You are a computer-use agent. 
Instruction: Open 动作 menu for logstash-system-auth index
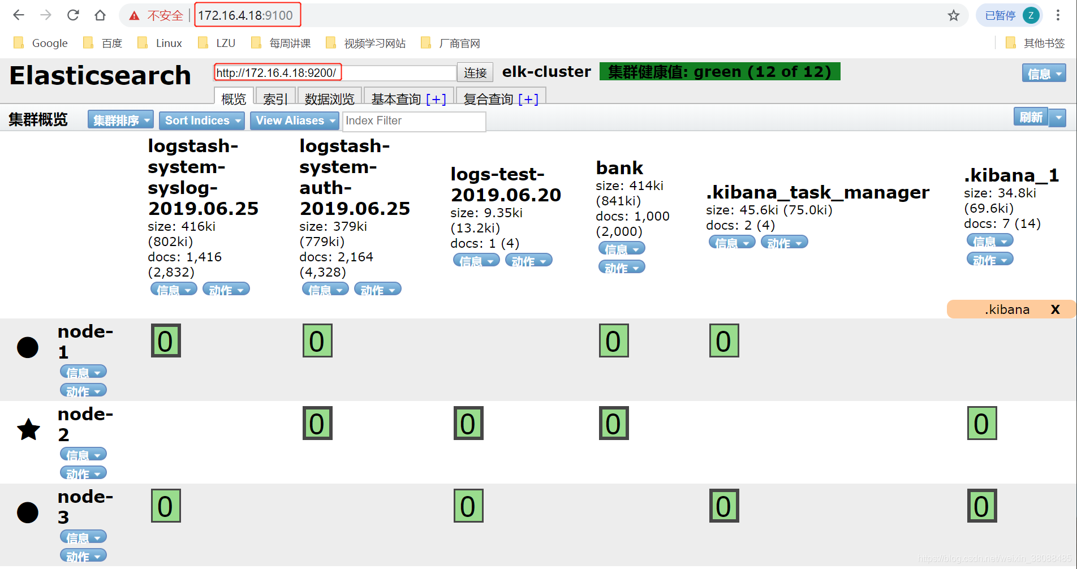(377, 289)
